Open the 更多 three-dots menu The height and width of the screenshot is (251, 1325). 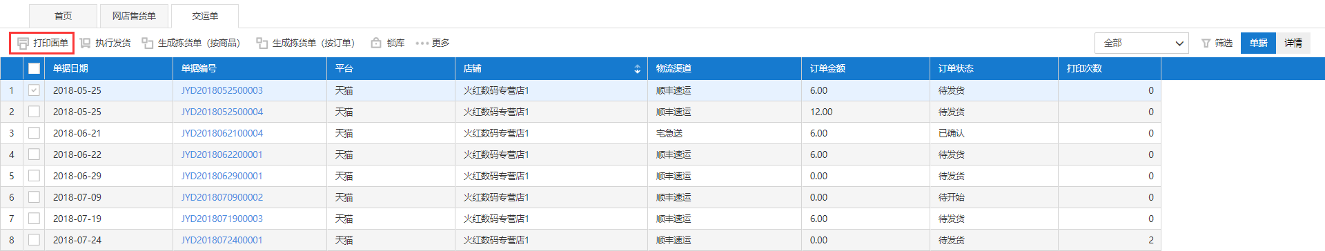tap(422, 43)
